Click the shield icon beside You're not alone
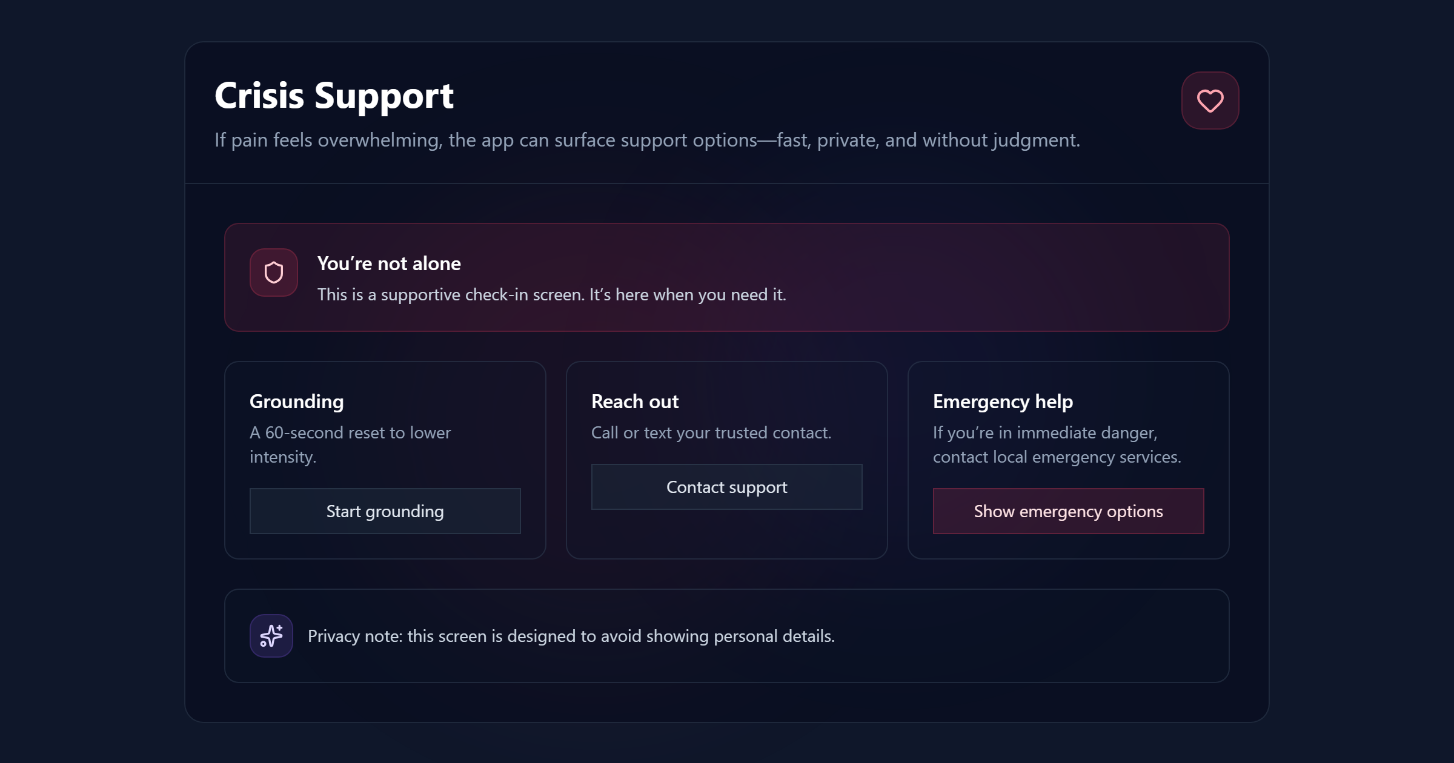The height and width of the screenshot is (763, 1454). point(274,272)
